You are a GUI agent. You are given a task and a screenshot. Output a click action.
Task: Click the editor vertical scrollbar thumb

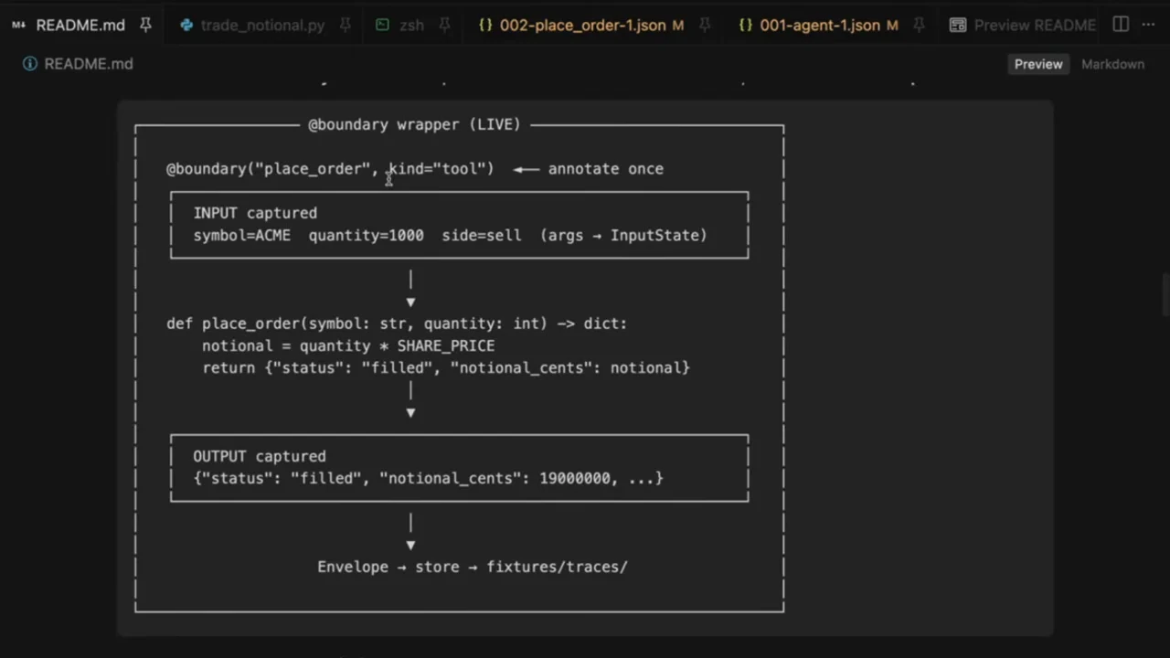coord(1165,294)
